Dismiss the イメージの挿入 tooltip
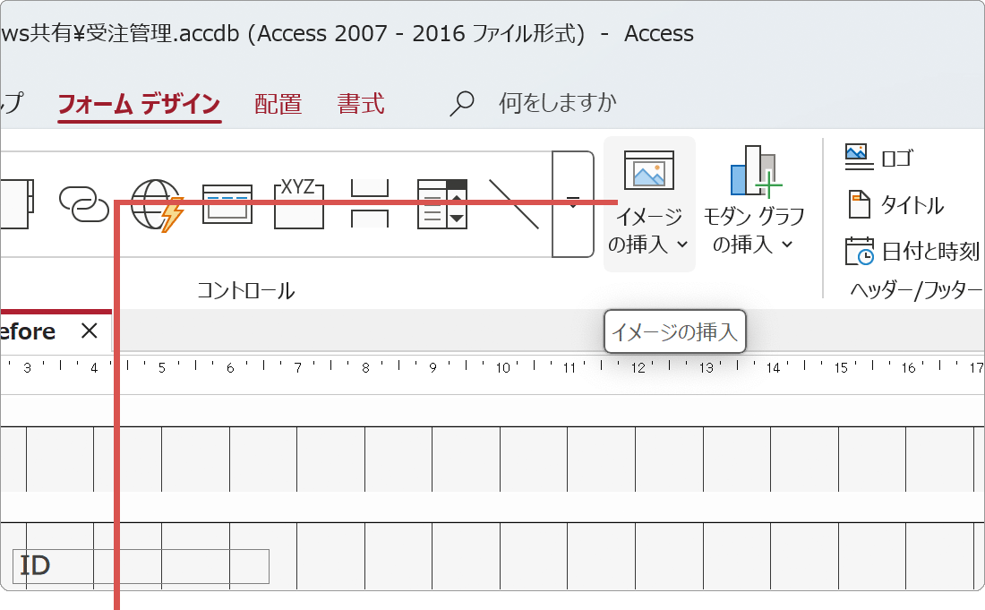Screen dimensions: 985x610 675,331
